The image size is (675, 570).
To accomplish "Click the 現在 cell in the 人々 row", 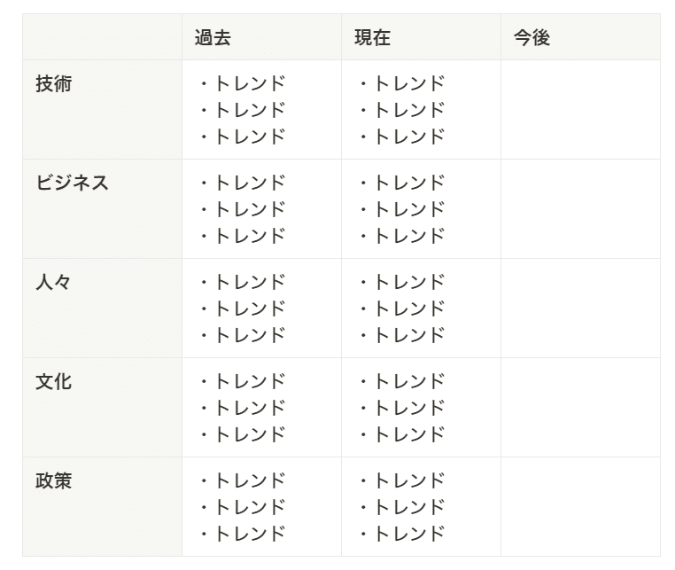I will pos(421,308).
